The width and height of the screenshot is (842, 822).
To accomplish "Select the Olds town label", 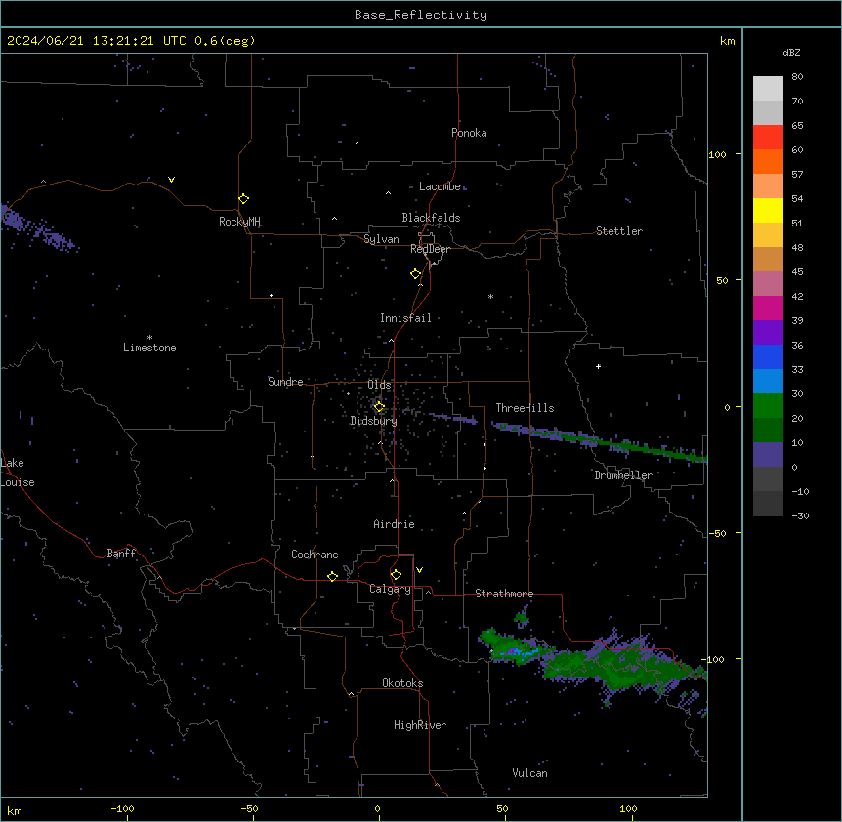I will point(379,385).
